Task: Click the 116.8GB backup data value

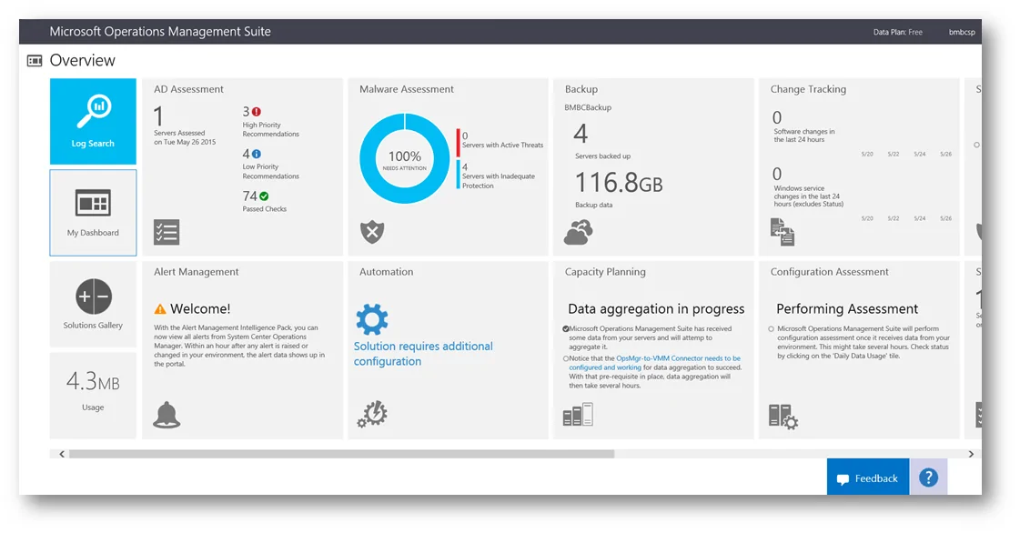Action: [618, 183]
